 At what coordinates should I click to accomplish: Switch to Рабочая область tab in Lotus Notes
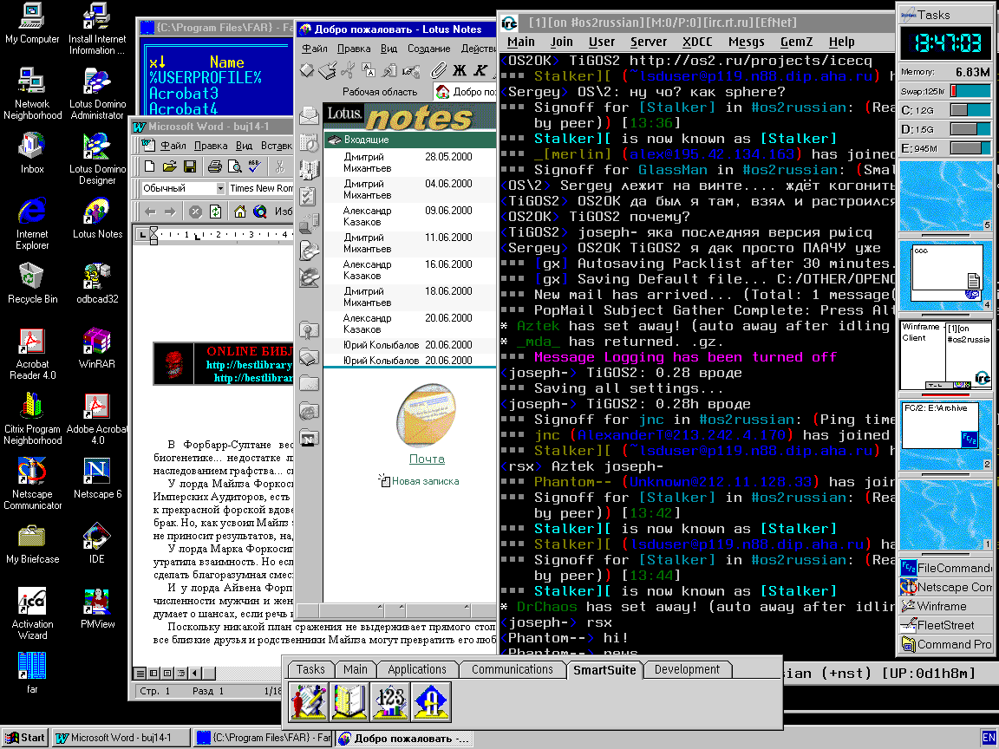380,92
